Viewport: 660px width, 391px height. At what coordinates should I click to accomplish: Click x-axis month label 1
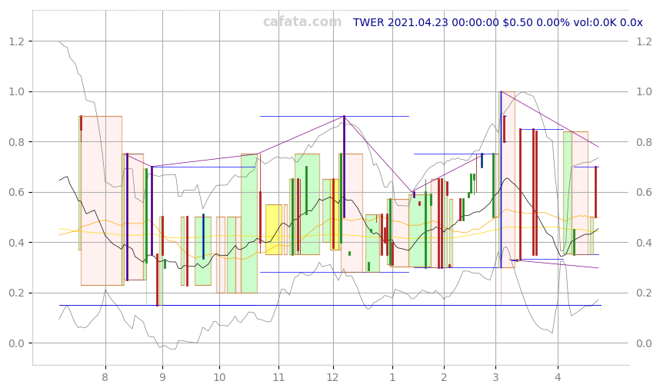point(392,377)
